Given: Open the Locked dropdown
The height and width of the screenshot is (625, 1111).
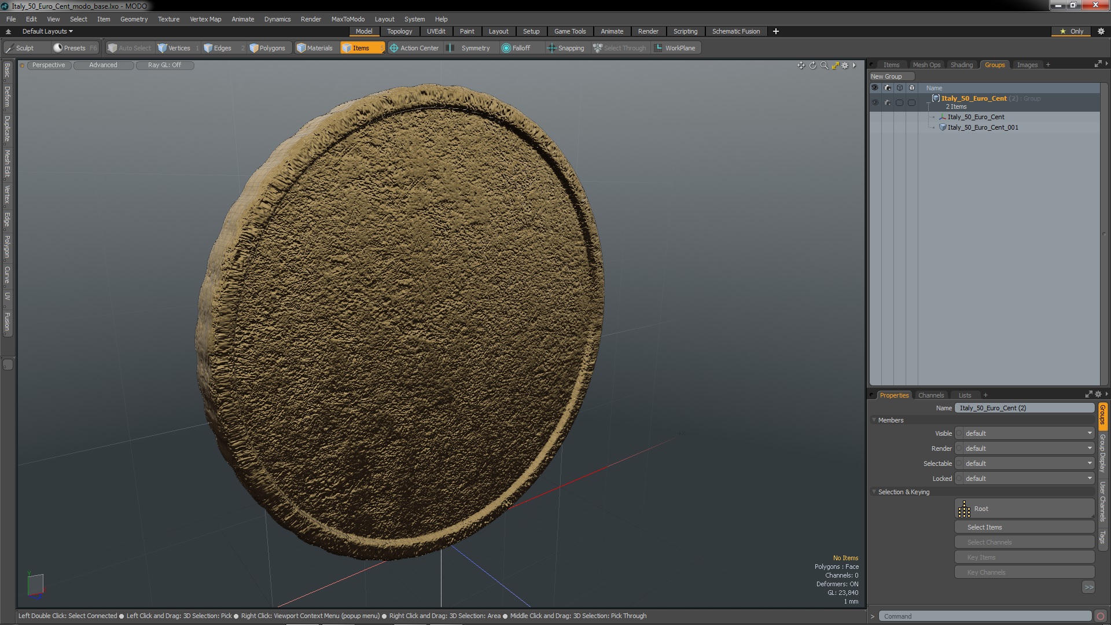Looking at the screenshot, I should (x=1024, y=479).
